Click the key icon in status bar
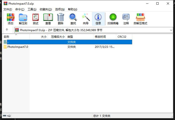The height and width of the screenshot is (120, 175). pyautogui.click(x=9, y=116)
